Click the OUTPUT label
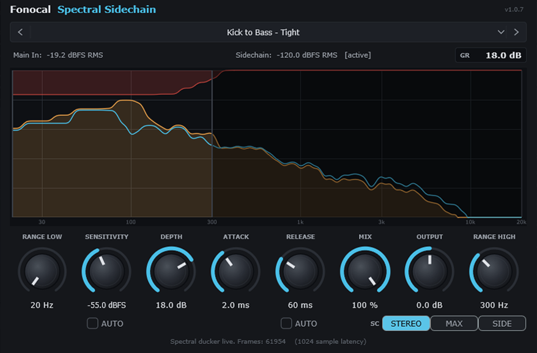 429,237
